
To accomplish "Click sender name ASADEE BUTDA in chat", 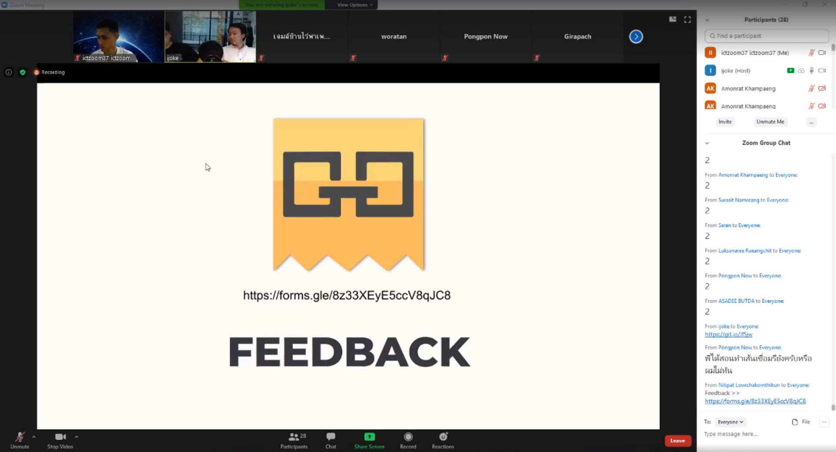I will 736,301.
